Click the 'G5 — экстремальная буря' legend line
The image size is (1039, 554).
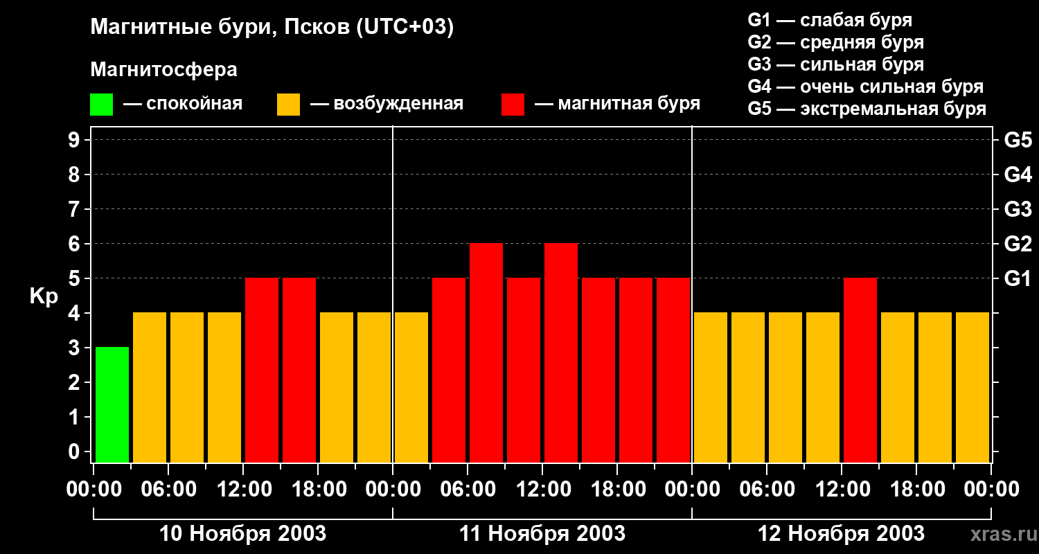click(867, 109)
